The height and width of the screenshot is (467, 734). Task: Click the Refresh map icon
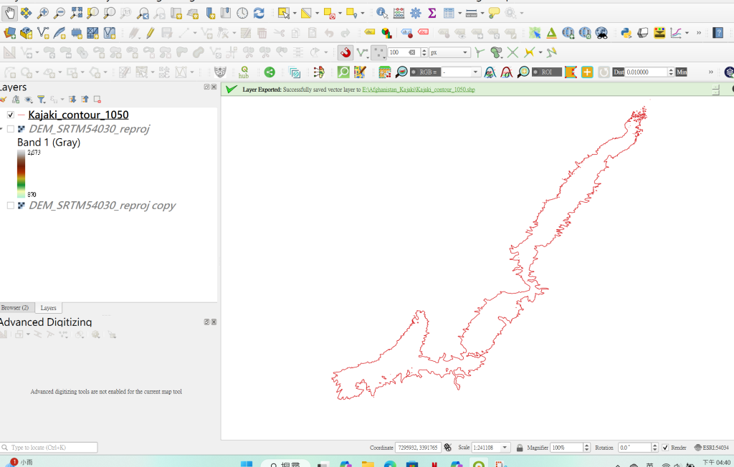point(259,13)
